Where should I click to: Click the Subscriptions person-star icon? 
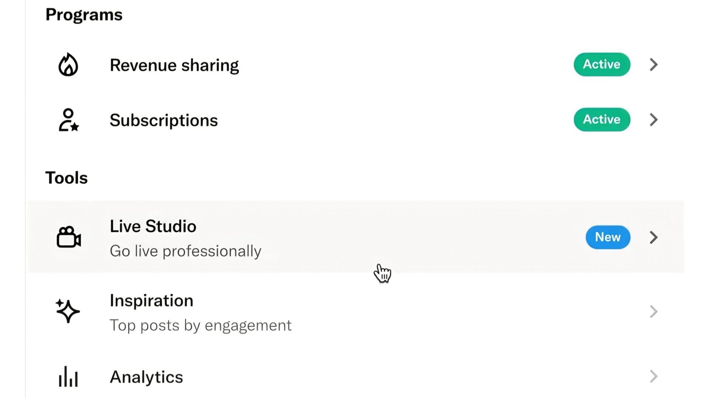[x=68, y=120]
